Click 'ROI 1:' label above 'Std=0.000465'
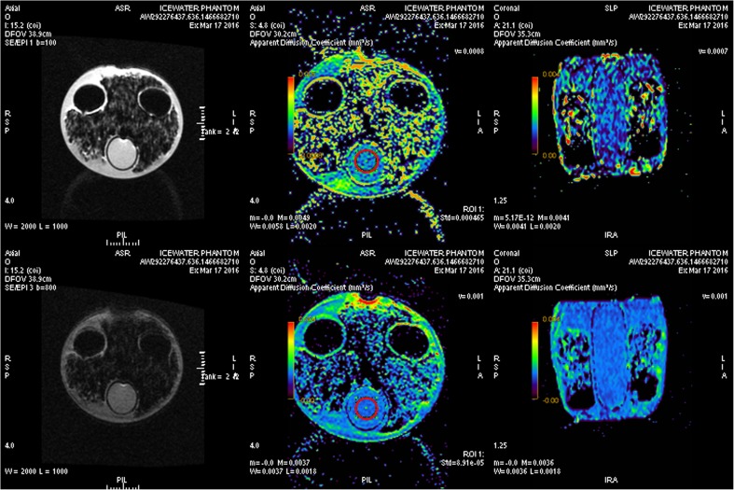The width and height of the screenshot is (734, 490). pos(473,209)
